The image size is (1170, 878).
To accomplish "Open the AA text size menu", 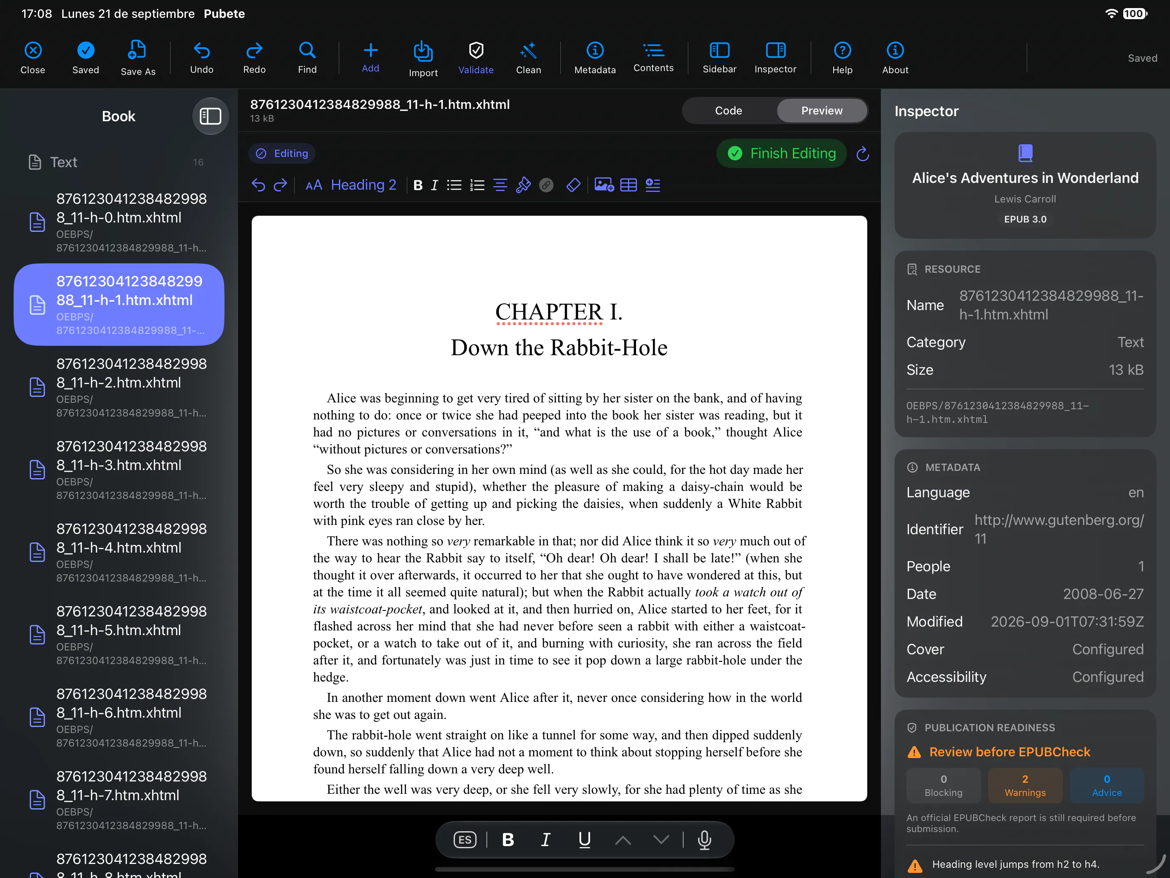I will (x=314, y=185).
